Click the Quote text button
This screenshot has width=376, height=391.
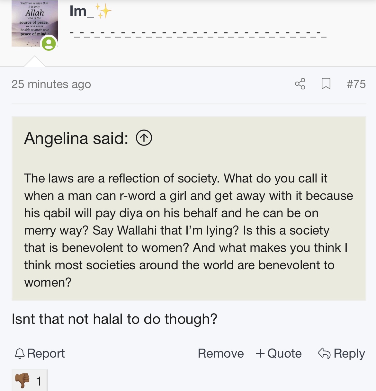pyautogui.click(x=284, y=353)
